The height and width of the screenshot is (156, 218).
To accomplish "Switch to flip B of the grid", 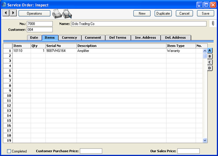I will pyautogui.click(x=210, y=56).
